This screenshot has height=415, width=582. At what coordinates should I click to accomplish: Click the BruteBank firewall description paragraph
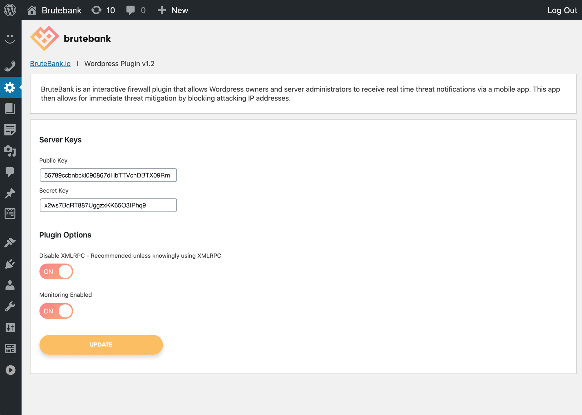pos(300,94)
